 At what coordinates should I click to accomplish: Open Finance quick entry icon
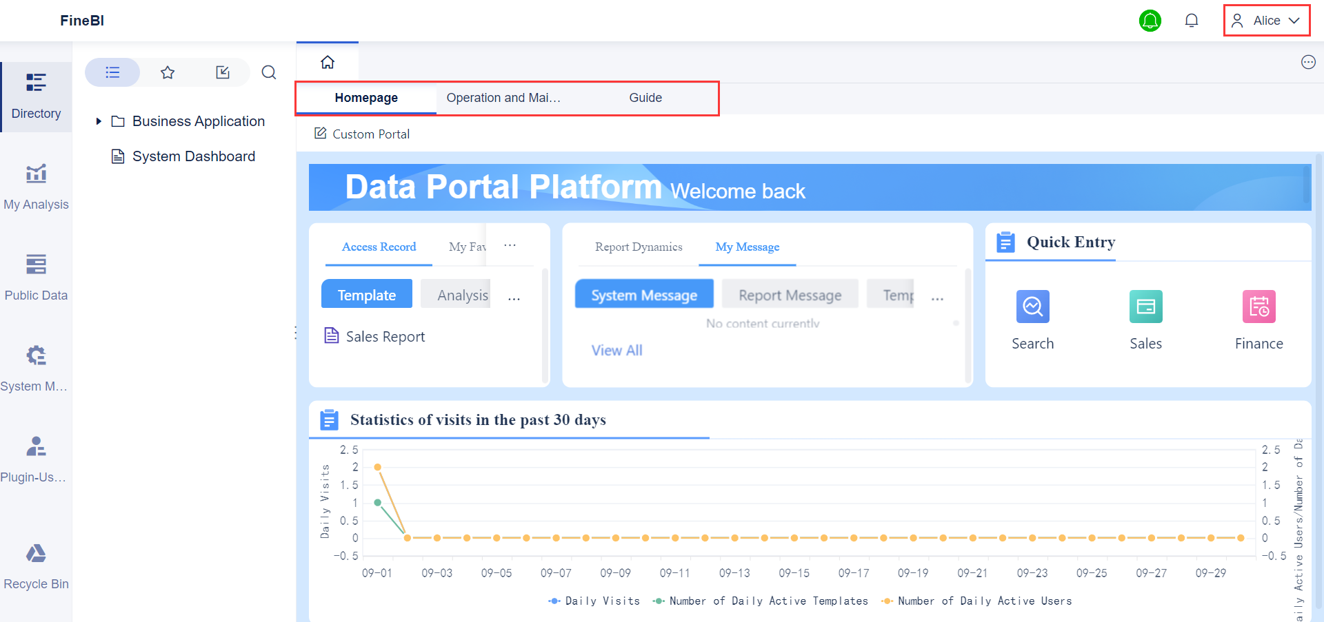pyautogui.click(x=1259, y=307)
